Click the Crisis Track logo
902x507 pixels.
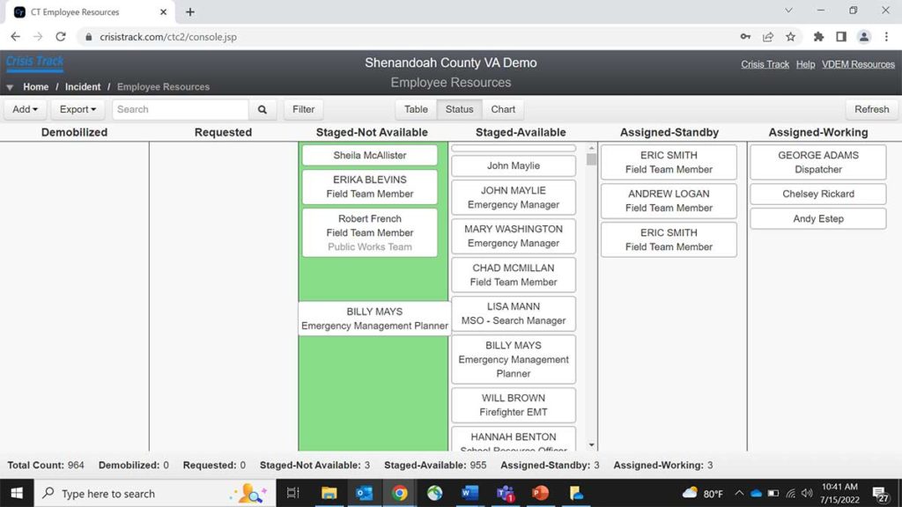point(35,62)
